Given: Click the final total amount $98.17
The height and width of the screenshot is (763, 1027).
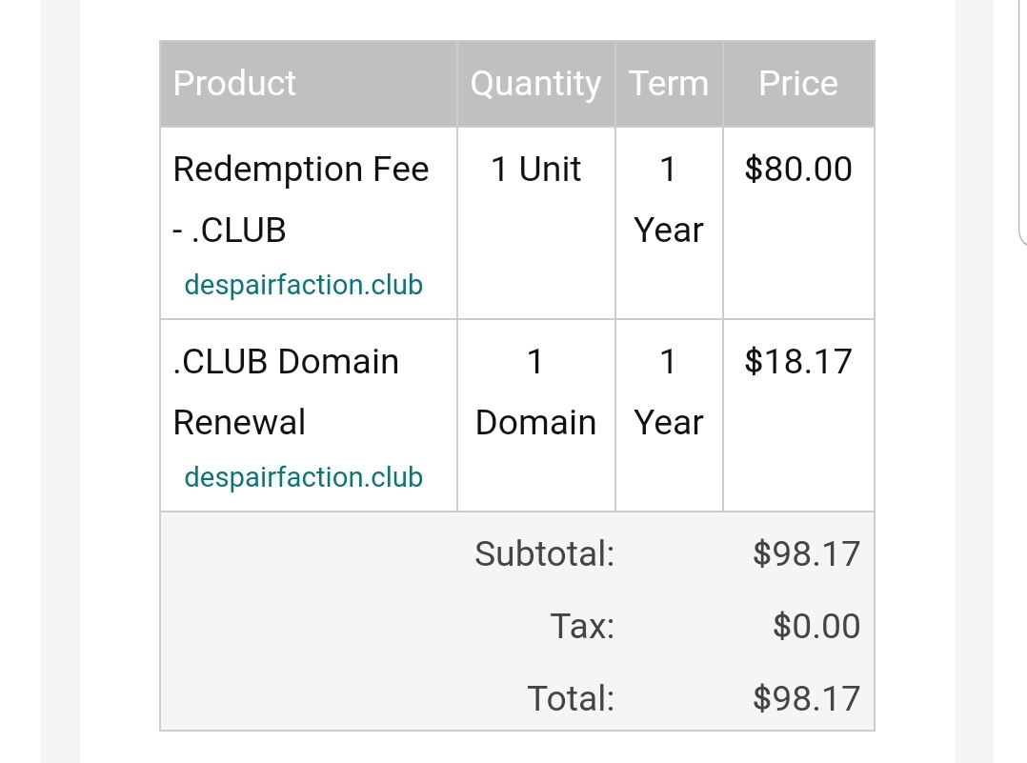Looking at the screenshot, I should [x=806, y=699].
